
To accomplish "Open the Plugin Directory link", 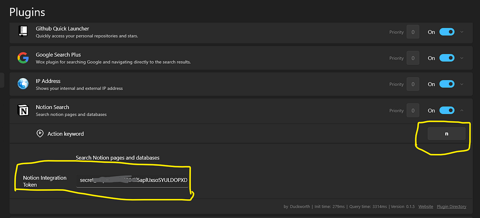I will [x=451, y=207].
